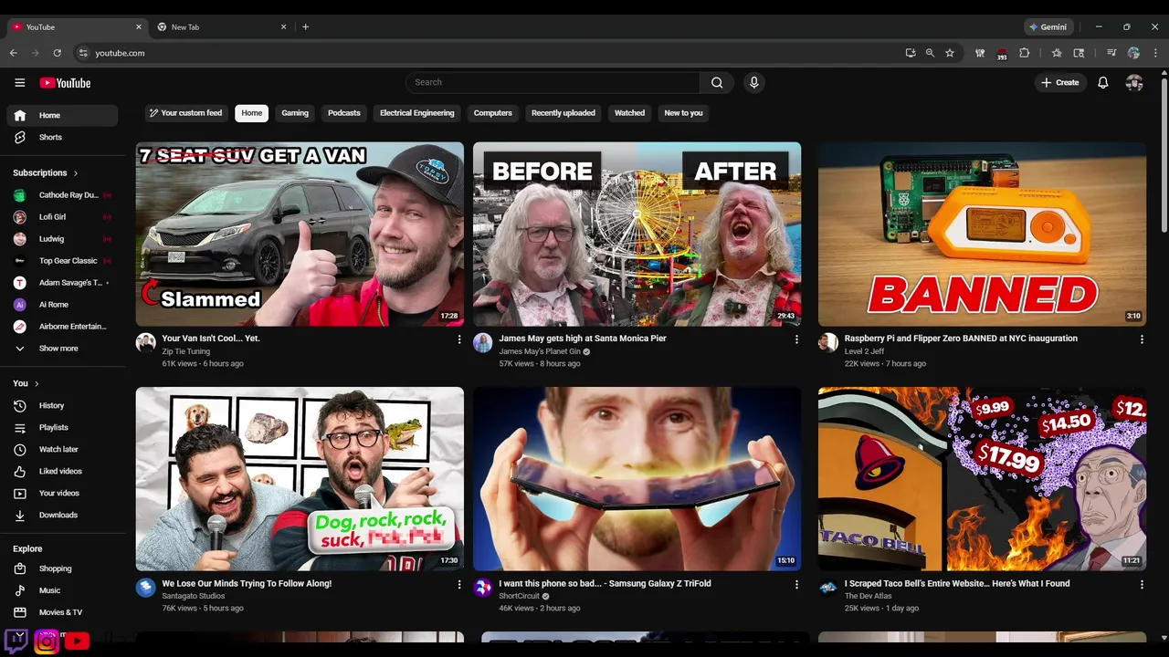Open the Lofi Girl subscription

62,217
